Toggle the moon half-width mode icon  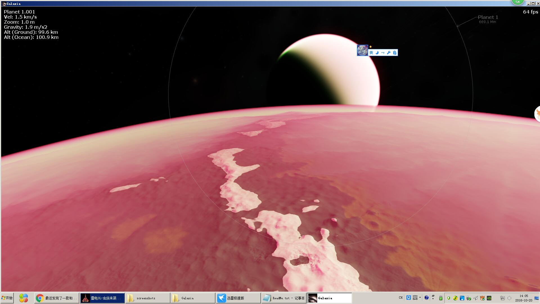(377, 53)
